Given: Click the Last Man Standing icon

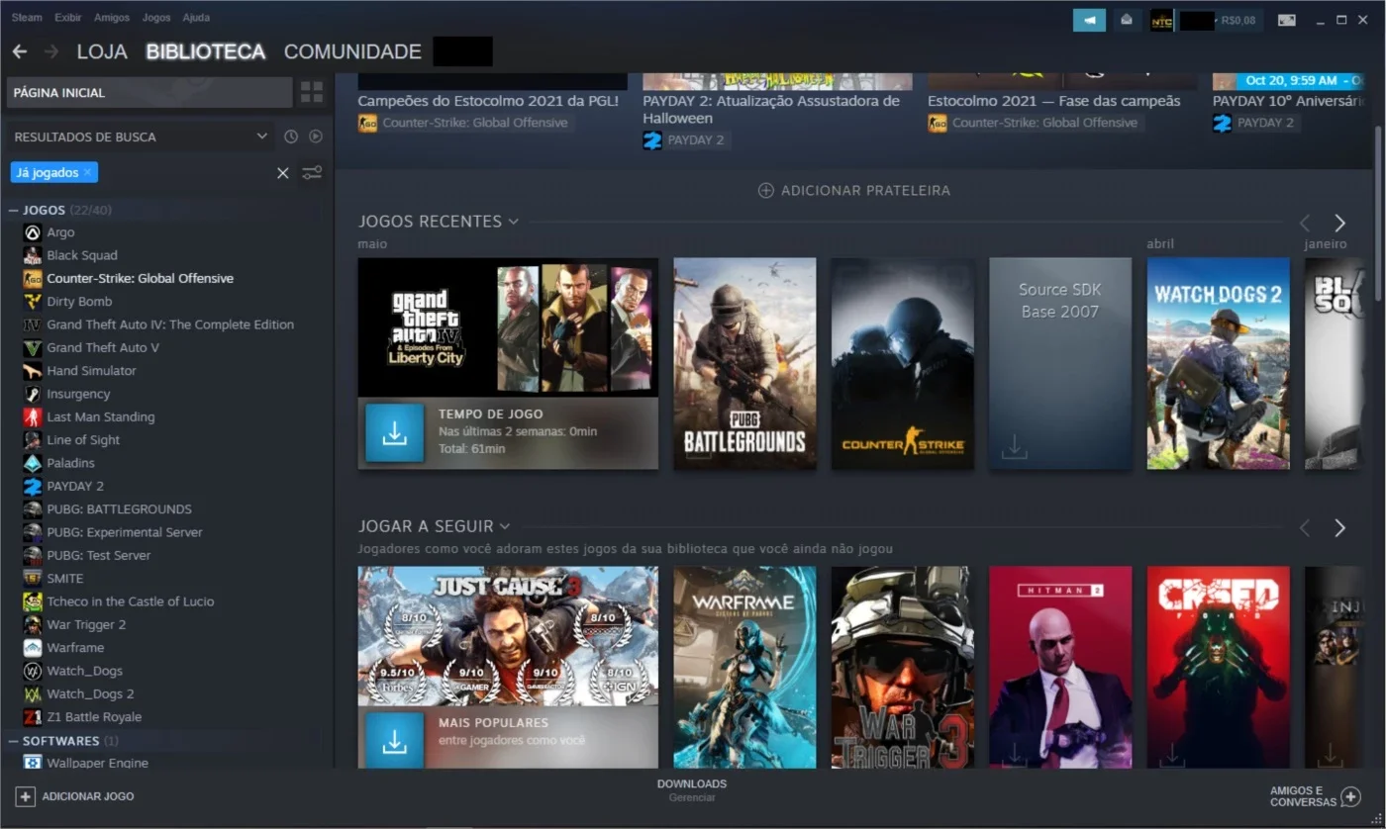Looking at the screenshot, I should 33,416.
